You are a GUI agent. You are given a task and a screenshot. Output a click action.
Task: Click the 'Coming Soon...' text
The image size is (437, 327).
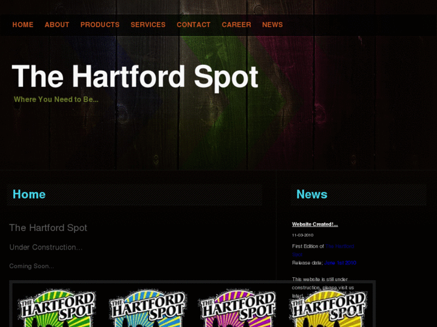[31, 266]
